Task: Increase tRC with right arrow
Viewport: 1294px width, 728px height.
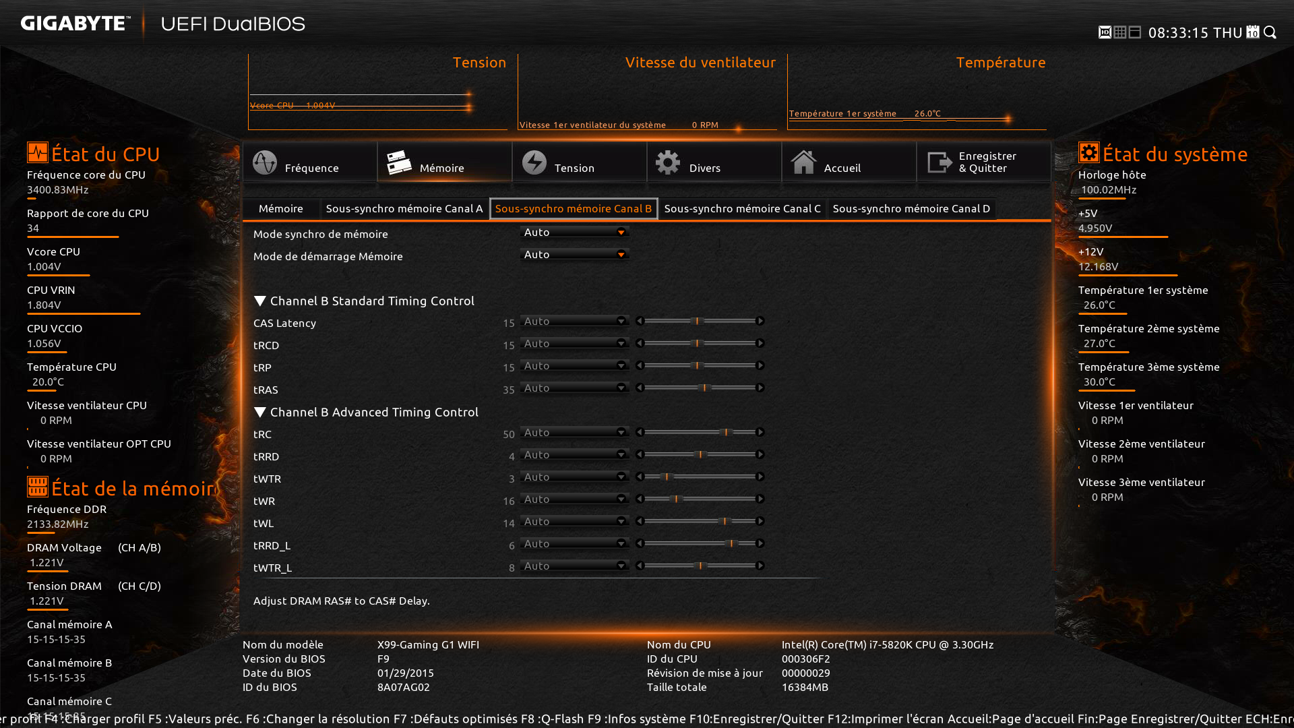Action: point(760,432)
